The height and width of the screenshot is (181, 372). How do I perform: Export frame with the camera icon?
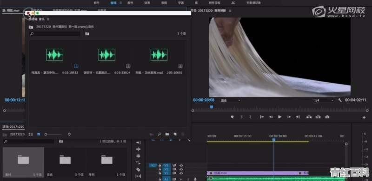click(327, 117)
